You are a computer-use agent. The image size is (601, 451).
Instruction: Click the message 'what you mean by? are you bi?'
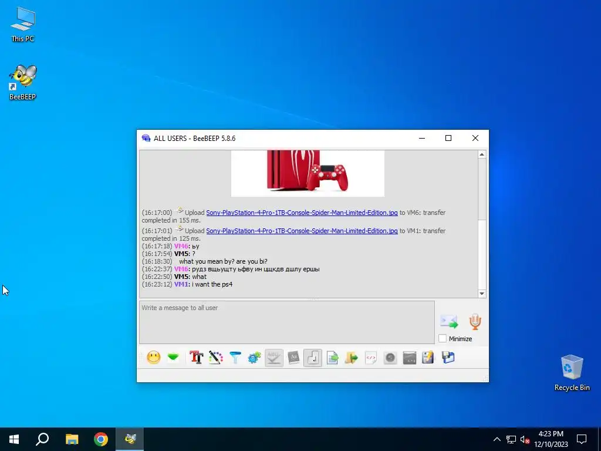[x=223, y=261]
